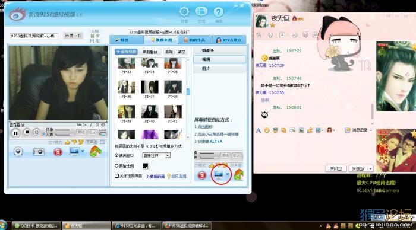Click the red record button under the preview
The image size is (416, 230).
click(58, 152)
